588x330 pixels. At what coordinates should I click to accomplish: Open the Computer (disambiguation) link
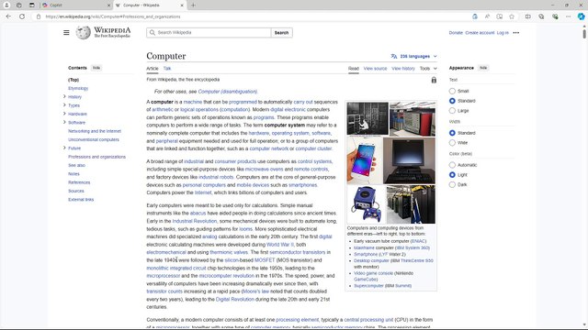(228, 92)
